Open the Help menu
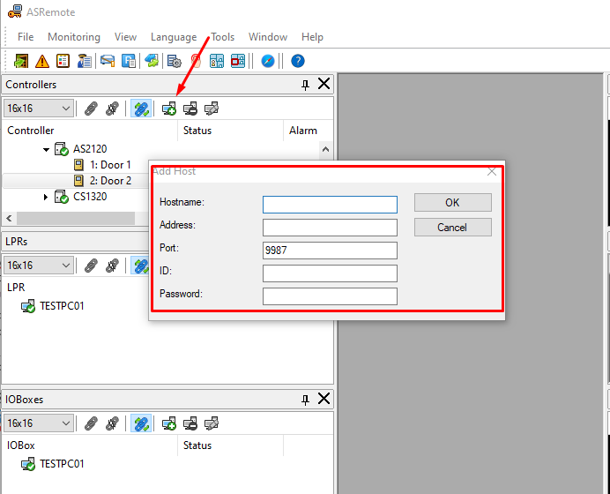Viewport: 610px width, 494px height. pos(312,37)
